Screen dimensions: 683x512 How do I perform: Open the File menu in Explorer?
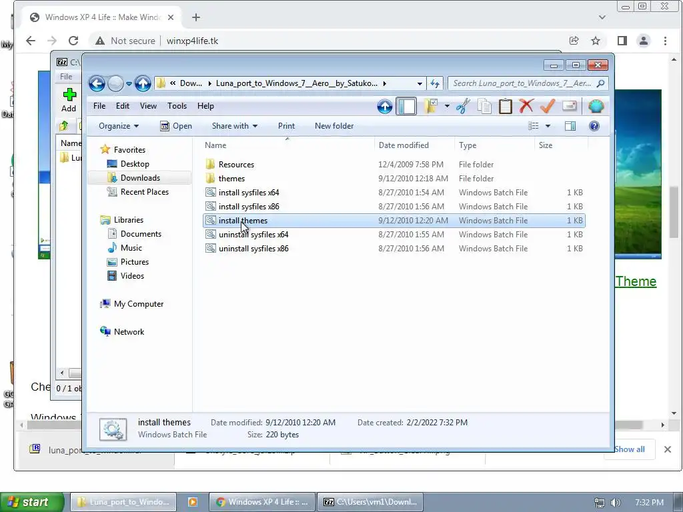click(x=99, y=106)
